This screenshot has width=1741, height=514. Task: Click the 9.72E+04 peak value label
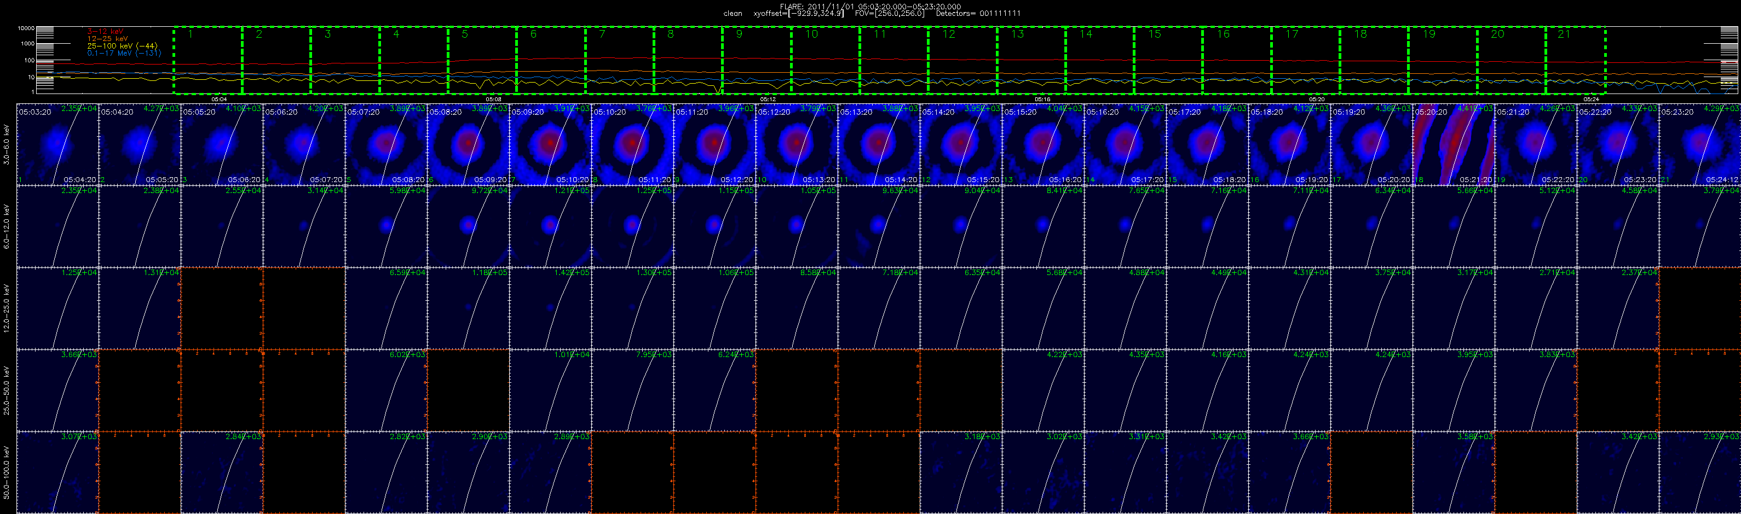[491, 190]
